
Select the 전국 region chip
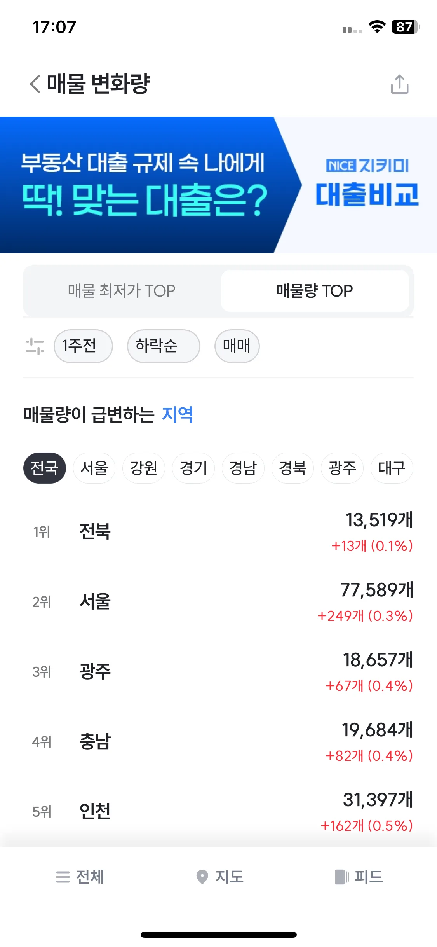pyautogui.click(x=45, y=468)
